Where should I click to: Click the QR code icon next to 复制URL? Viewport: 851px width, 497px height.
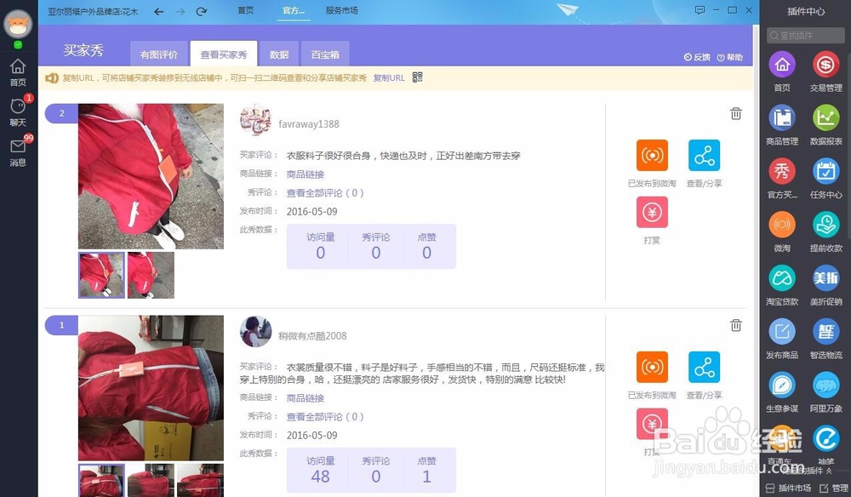416,77
